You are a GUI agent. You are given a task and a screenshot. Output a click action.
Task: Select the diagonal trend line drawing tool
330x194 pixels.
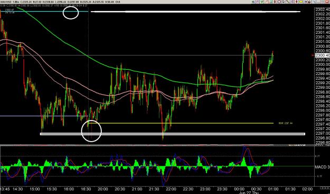(x=267, y=2)
